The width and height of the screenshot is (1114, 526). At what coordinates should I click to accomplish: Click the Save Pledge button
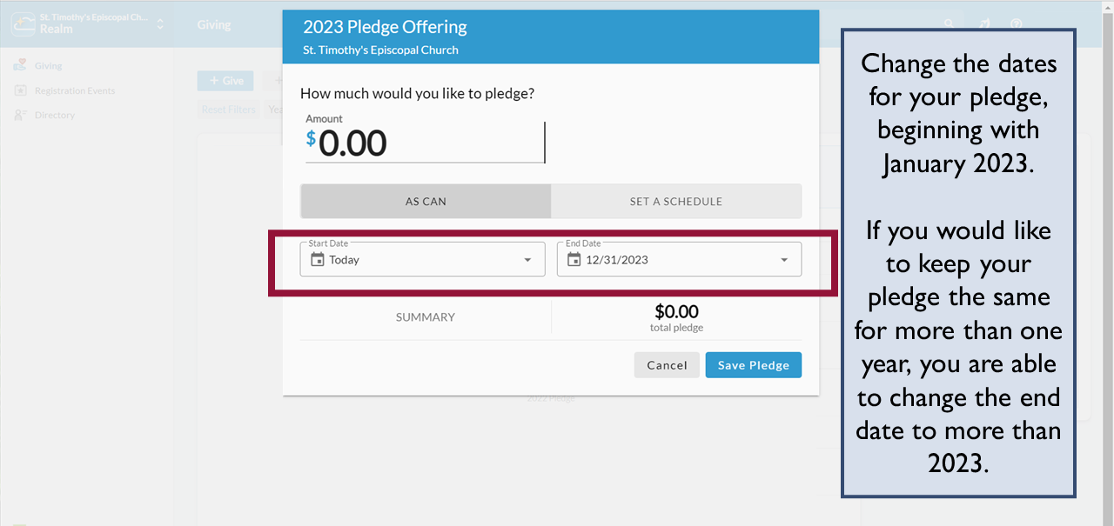(x=753, y=365)
